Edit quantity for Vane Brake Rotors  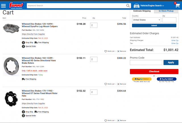click(x=94, y=59)
